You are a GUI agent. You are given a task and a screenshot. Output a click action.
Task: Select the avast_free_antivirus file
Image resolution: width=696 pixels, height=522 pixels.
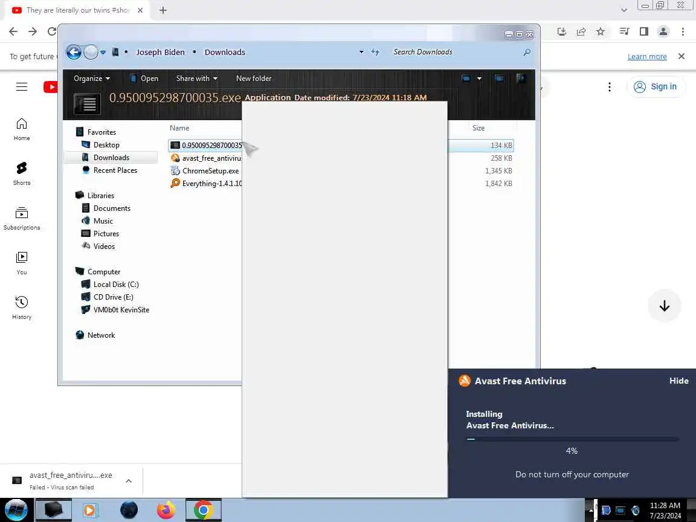pos(206,158)
